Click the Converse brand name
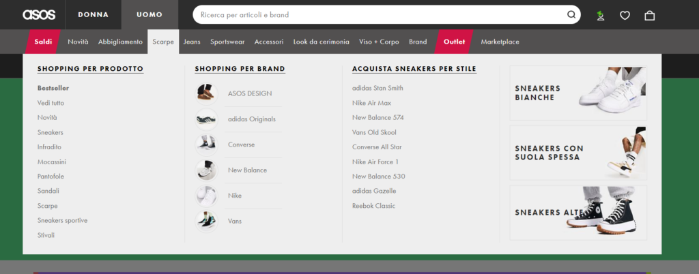699x274 pixels. tap(241, 144)
